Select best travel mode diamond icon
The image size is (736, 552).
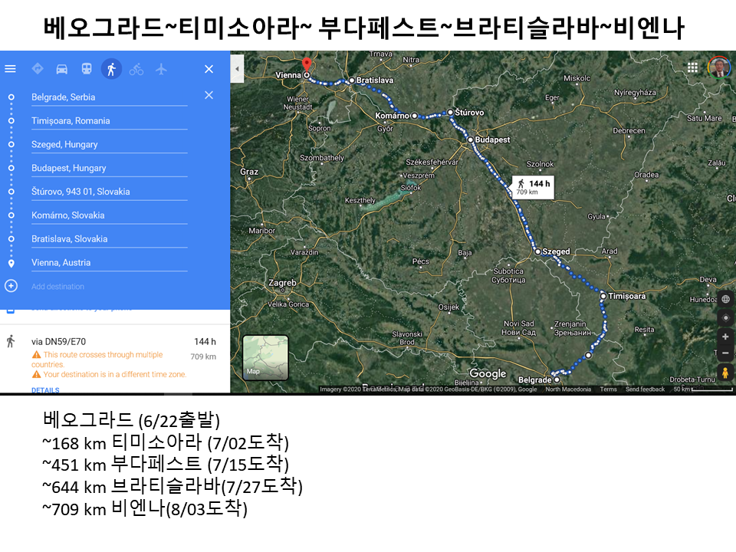[x=38, y=69]
